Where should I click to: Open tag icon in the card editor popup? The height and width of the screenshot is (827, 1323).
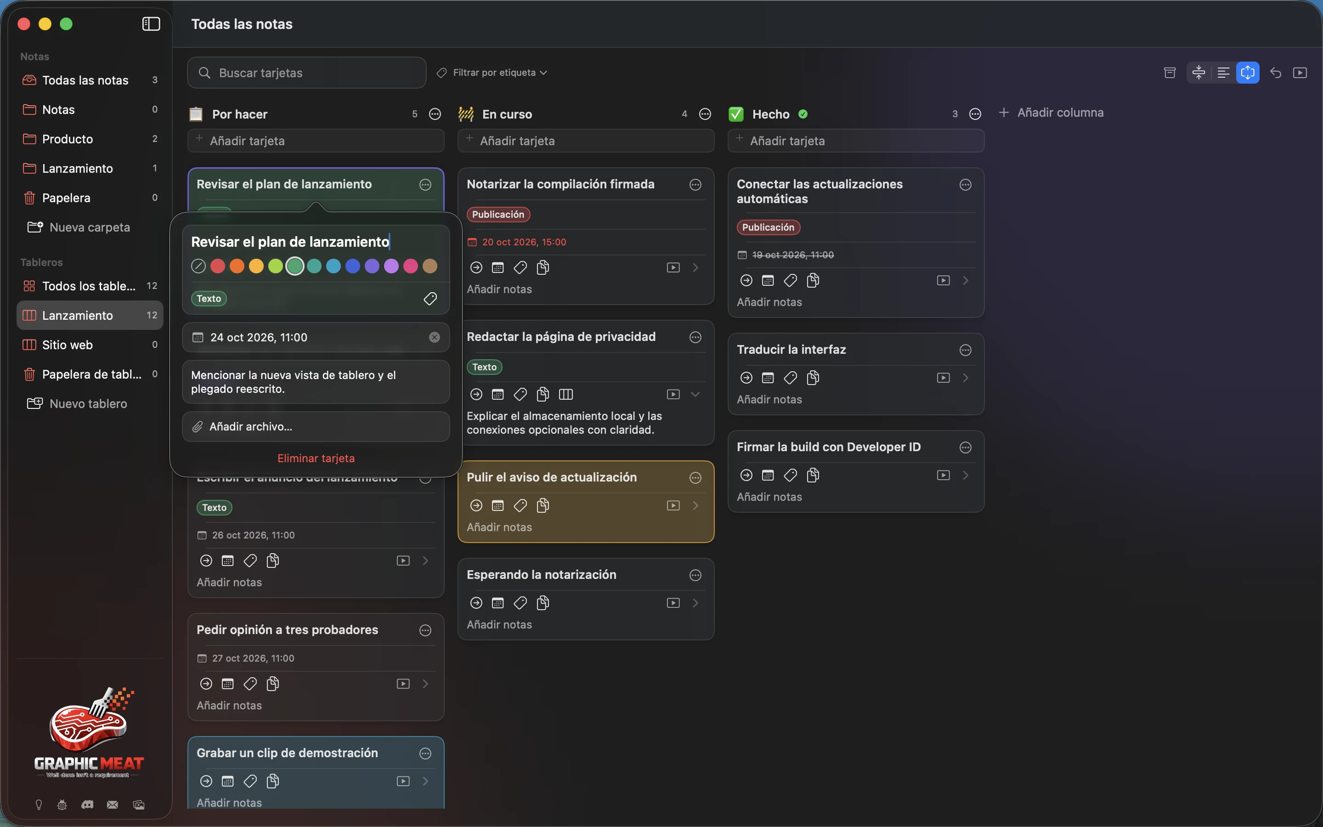pyautogui.click(x=430, y=299)
